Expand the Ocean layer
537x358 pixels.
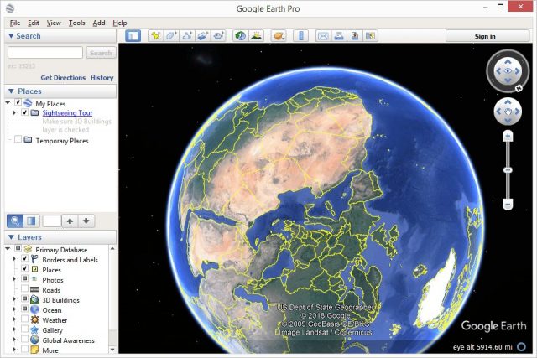pos(14,309)
